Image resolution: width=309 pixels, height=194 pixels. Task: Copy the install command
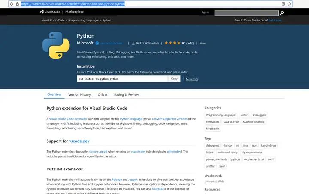pyautogui.click(x=174, y=79)
